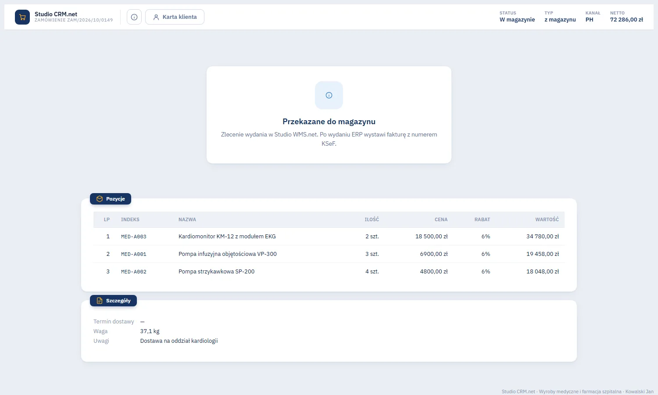
Task: Click value 19 458,00 zł
Action: click(x=543, y=254)
